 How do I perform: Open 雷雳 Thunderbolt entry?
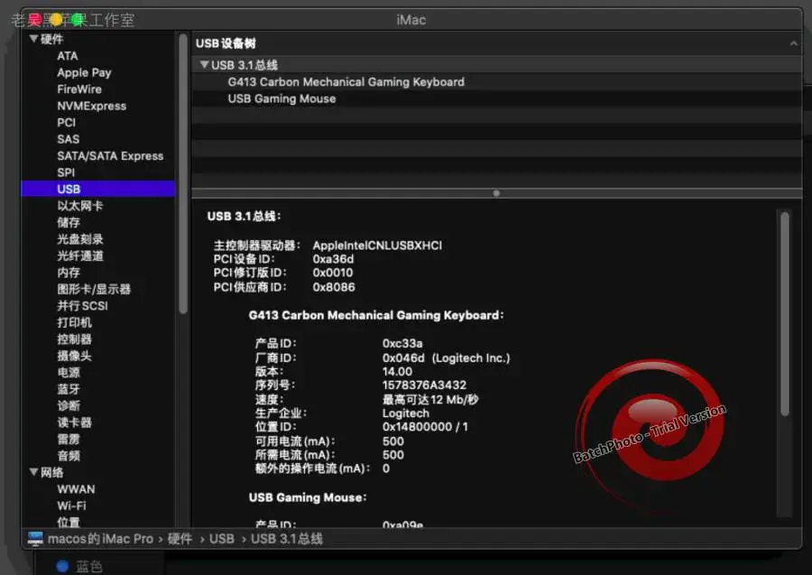tap(69, 440)
